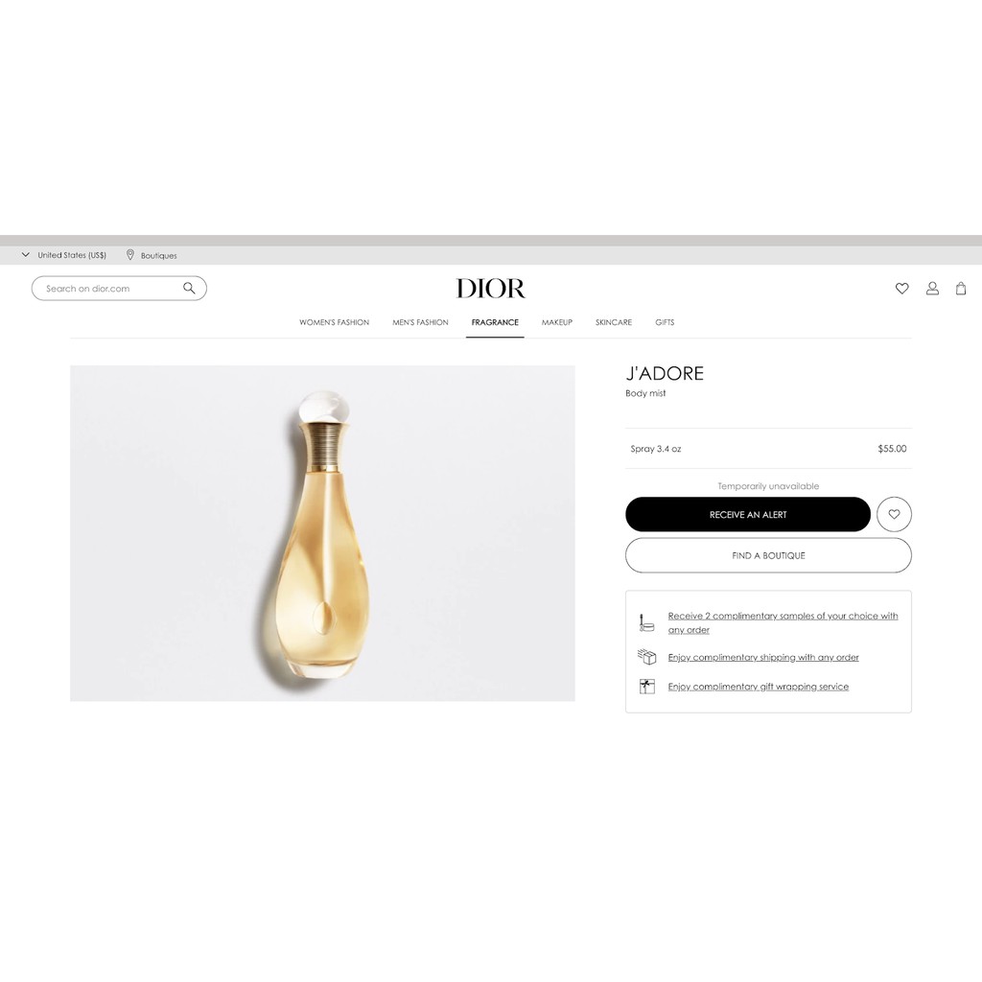
Task: Click the gift wrapping box icon
Action: pyautogui.click(x=647, y=687)
